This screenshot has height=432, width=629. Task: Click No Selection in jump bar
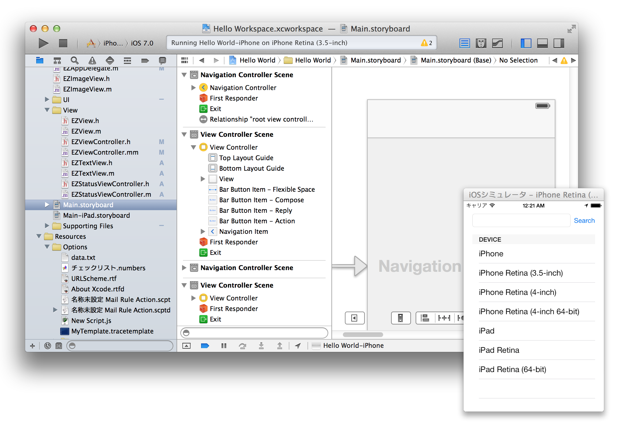pyautogui.click(x=518, y=60)
